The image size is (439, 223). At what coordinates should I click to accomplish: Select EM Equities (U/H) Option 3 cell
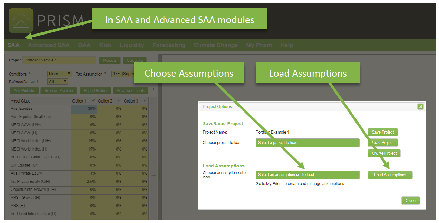[x=136, y=165]
